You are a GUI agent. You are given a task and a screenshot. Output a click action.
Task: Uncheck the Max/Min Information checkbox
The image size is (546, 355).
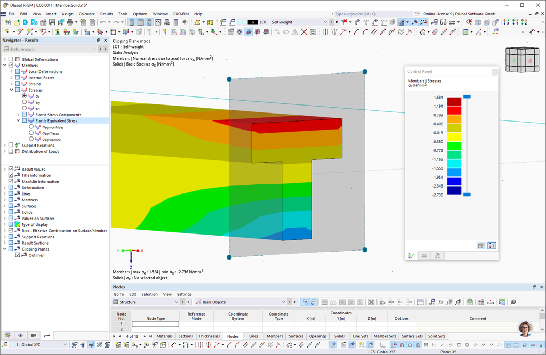(x=11, y=181)
